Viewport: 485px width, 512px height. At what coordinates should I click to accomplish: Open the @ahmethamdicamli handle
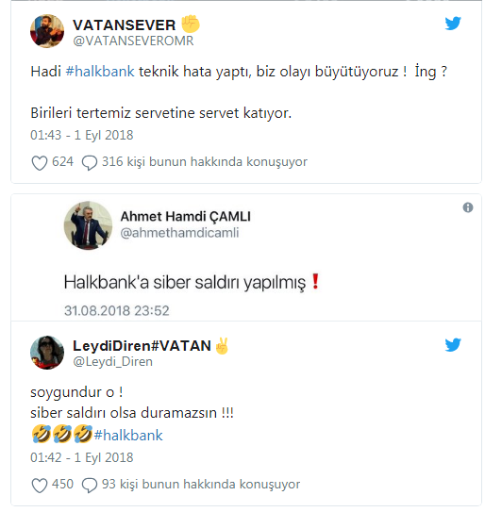179,233
